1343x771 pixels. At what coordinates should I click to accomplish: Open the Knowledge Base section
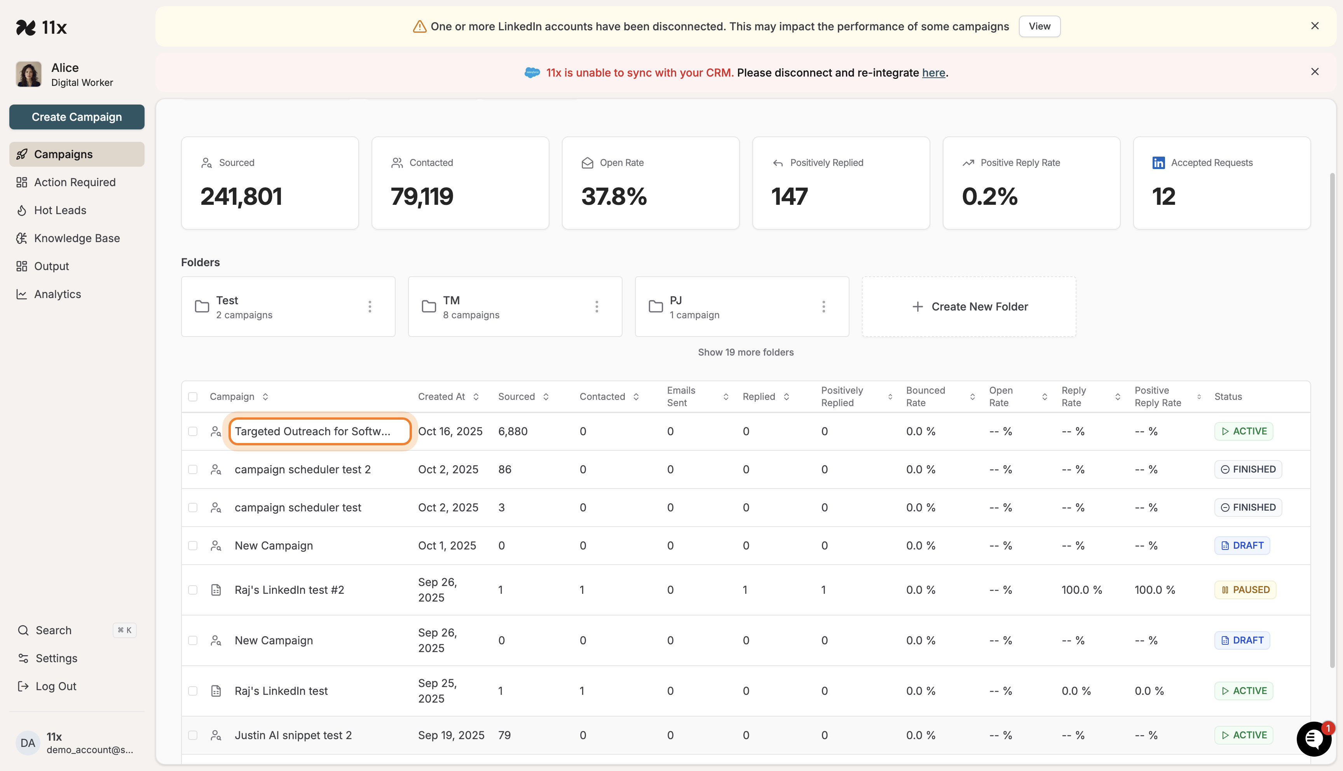tap(77, 238)
